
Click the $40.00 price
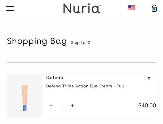[147, 105]
